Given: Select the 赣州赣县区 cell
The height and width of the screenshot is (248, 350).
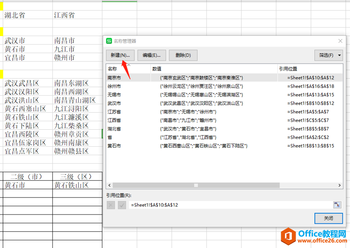Looking at the screenshot, I should [77, 151].
